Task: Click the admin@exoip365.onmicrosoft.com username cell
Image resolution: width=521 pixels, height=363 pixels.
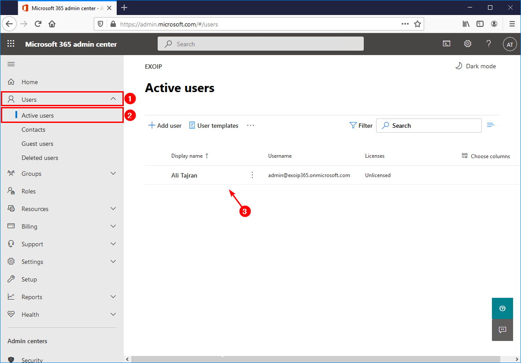Action: tap(309, 175)
